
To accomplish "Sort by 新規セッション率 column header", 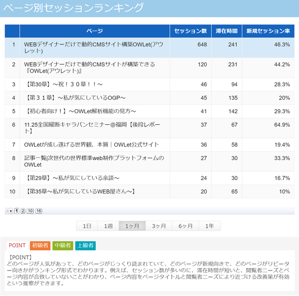I will click(268, 31).
